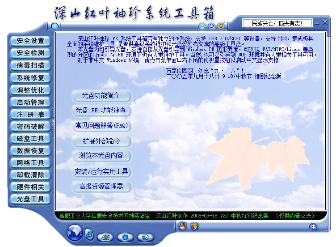Select 网络工具 in the sidebar
This screenshot has width=336, height=247.
tap(30, 163)
